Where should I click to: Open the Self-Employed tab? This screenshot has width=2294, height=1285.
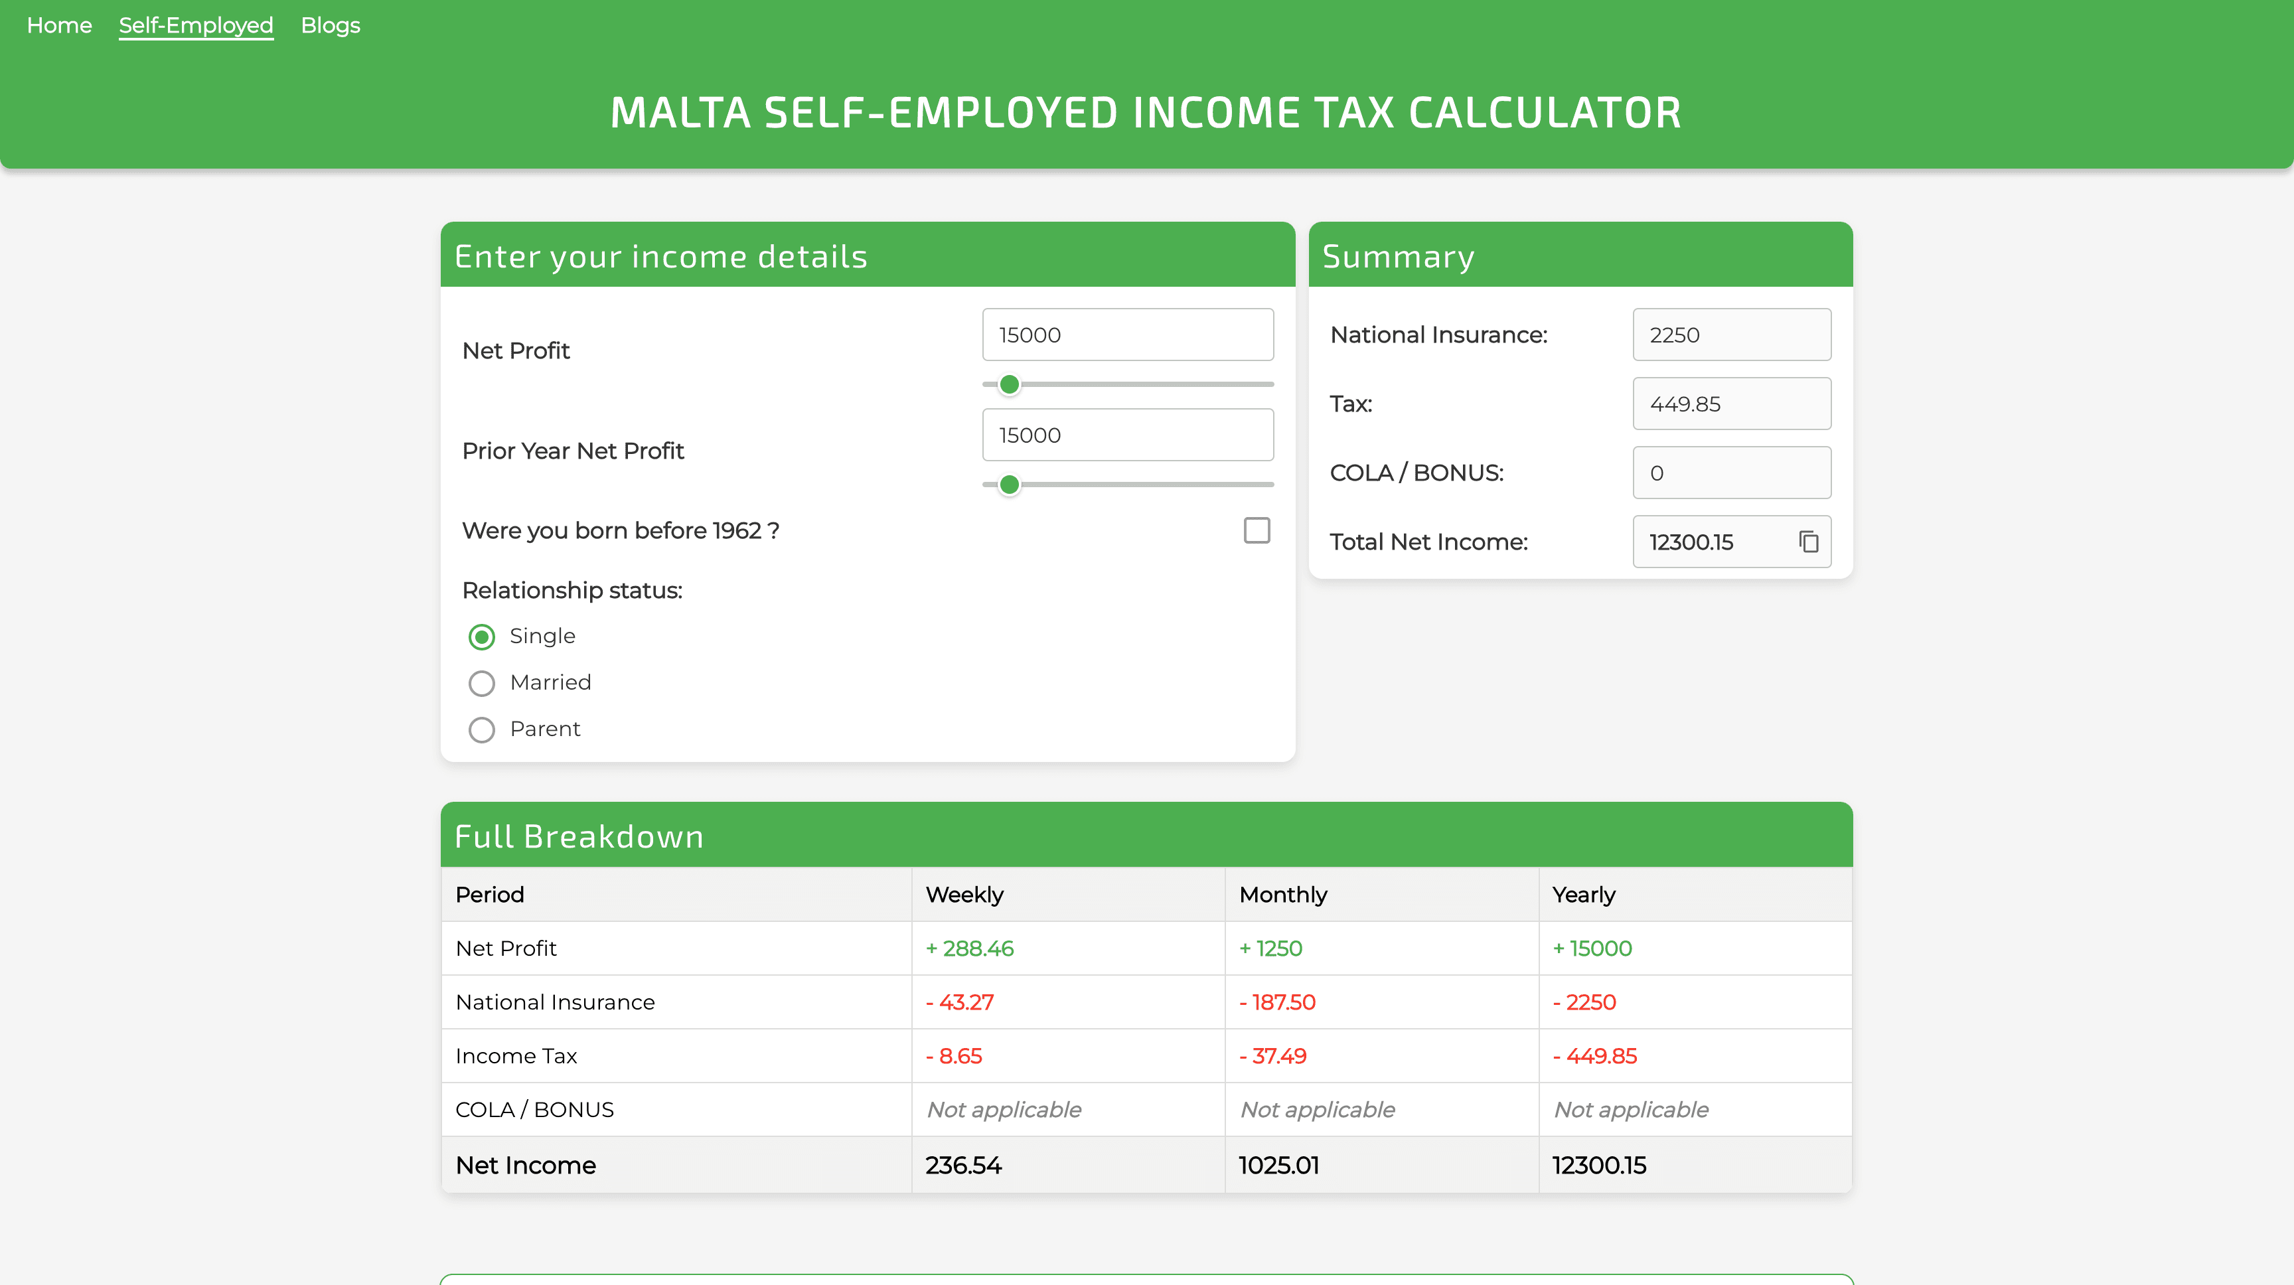coord(195,25)
